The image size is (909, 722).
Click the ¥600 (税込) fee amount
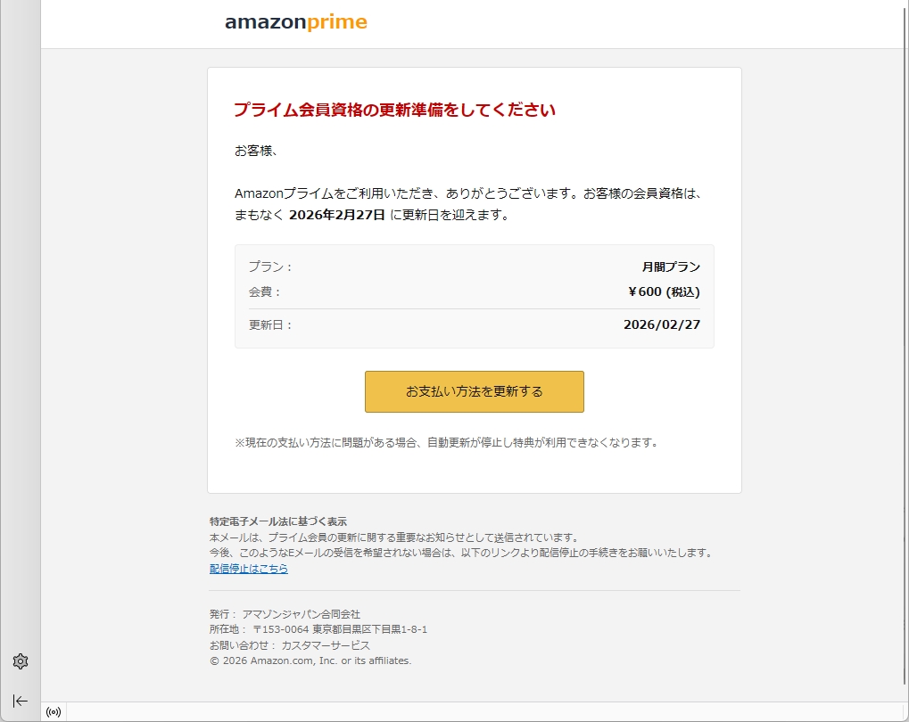tap(664, 292)
